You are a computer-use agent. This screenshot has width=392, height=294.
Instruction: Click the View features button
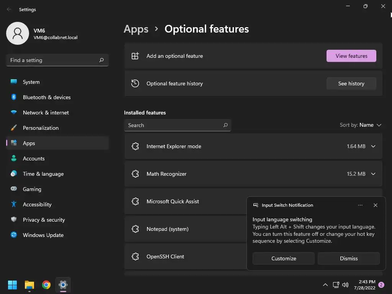(x=351, y=56)
